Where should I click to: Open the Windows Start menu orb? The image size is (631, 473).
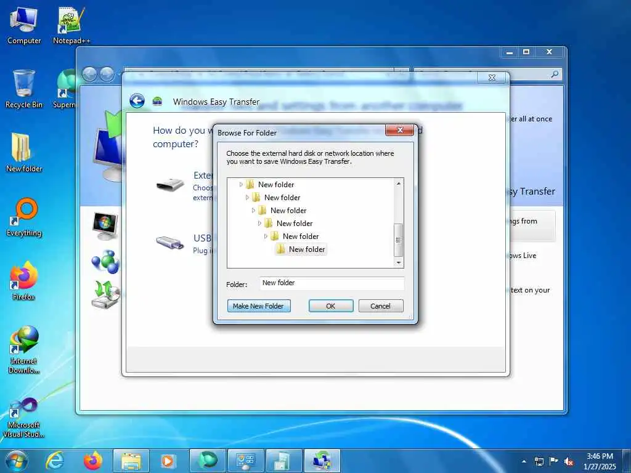pos(17,461)
